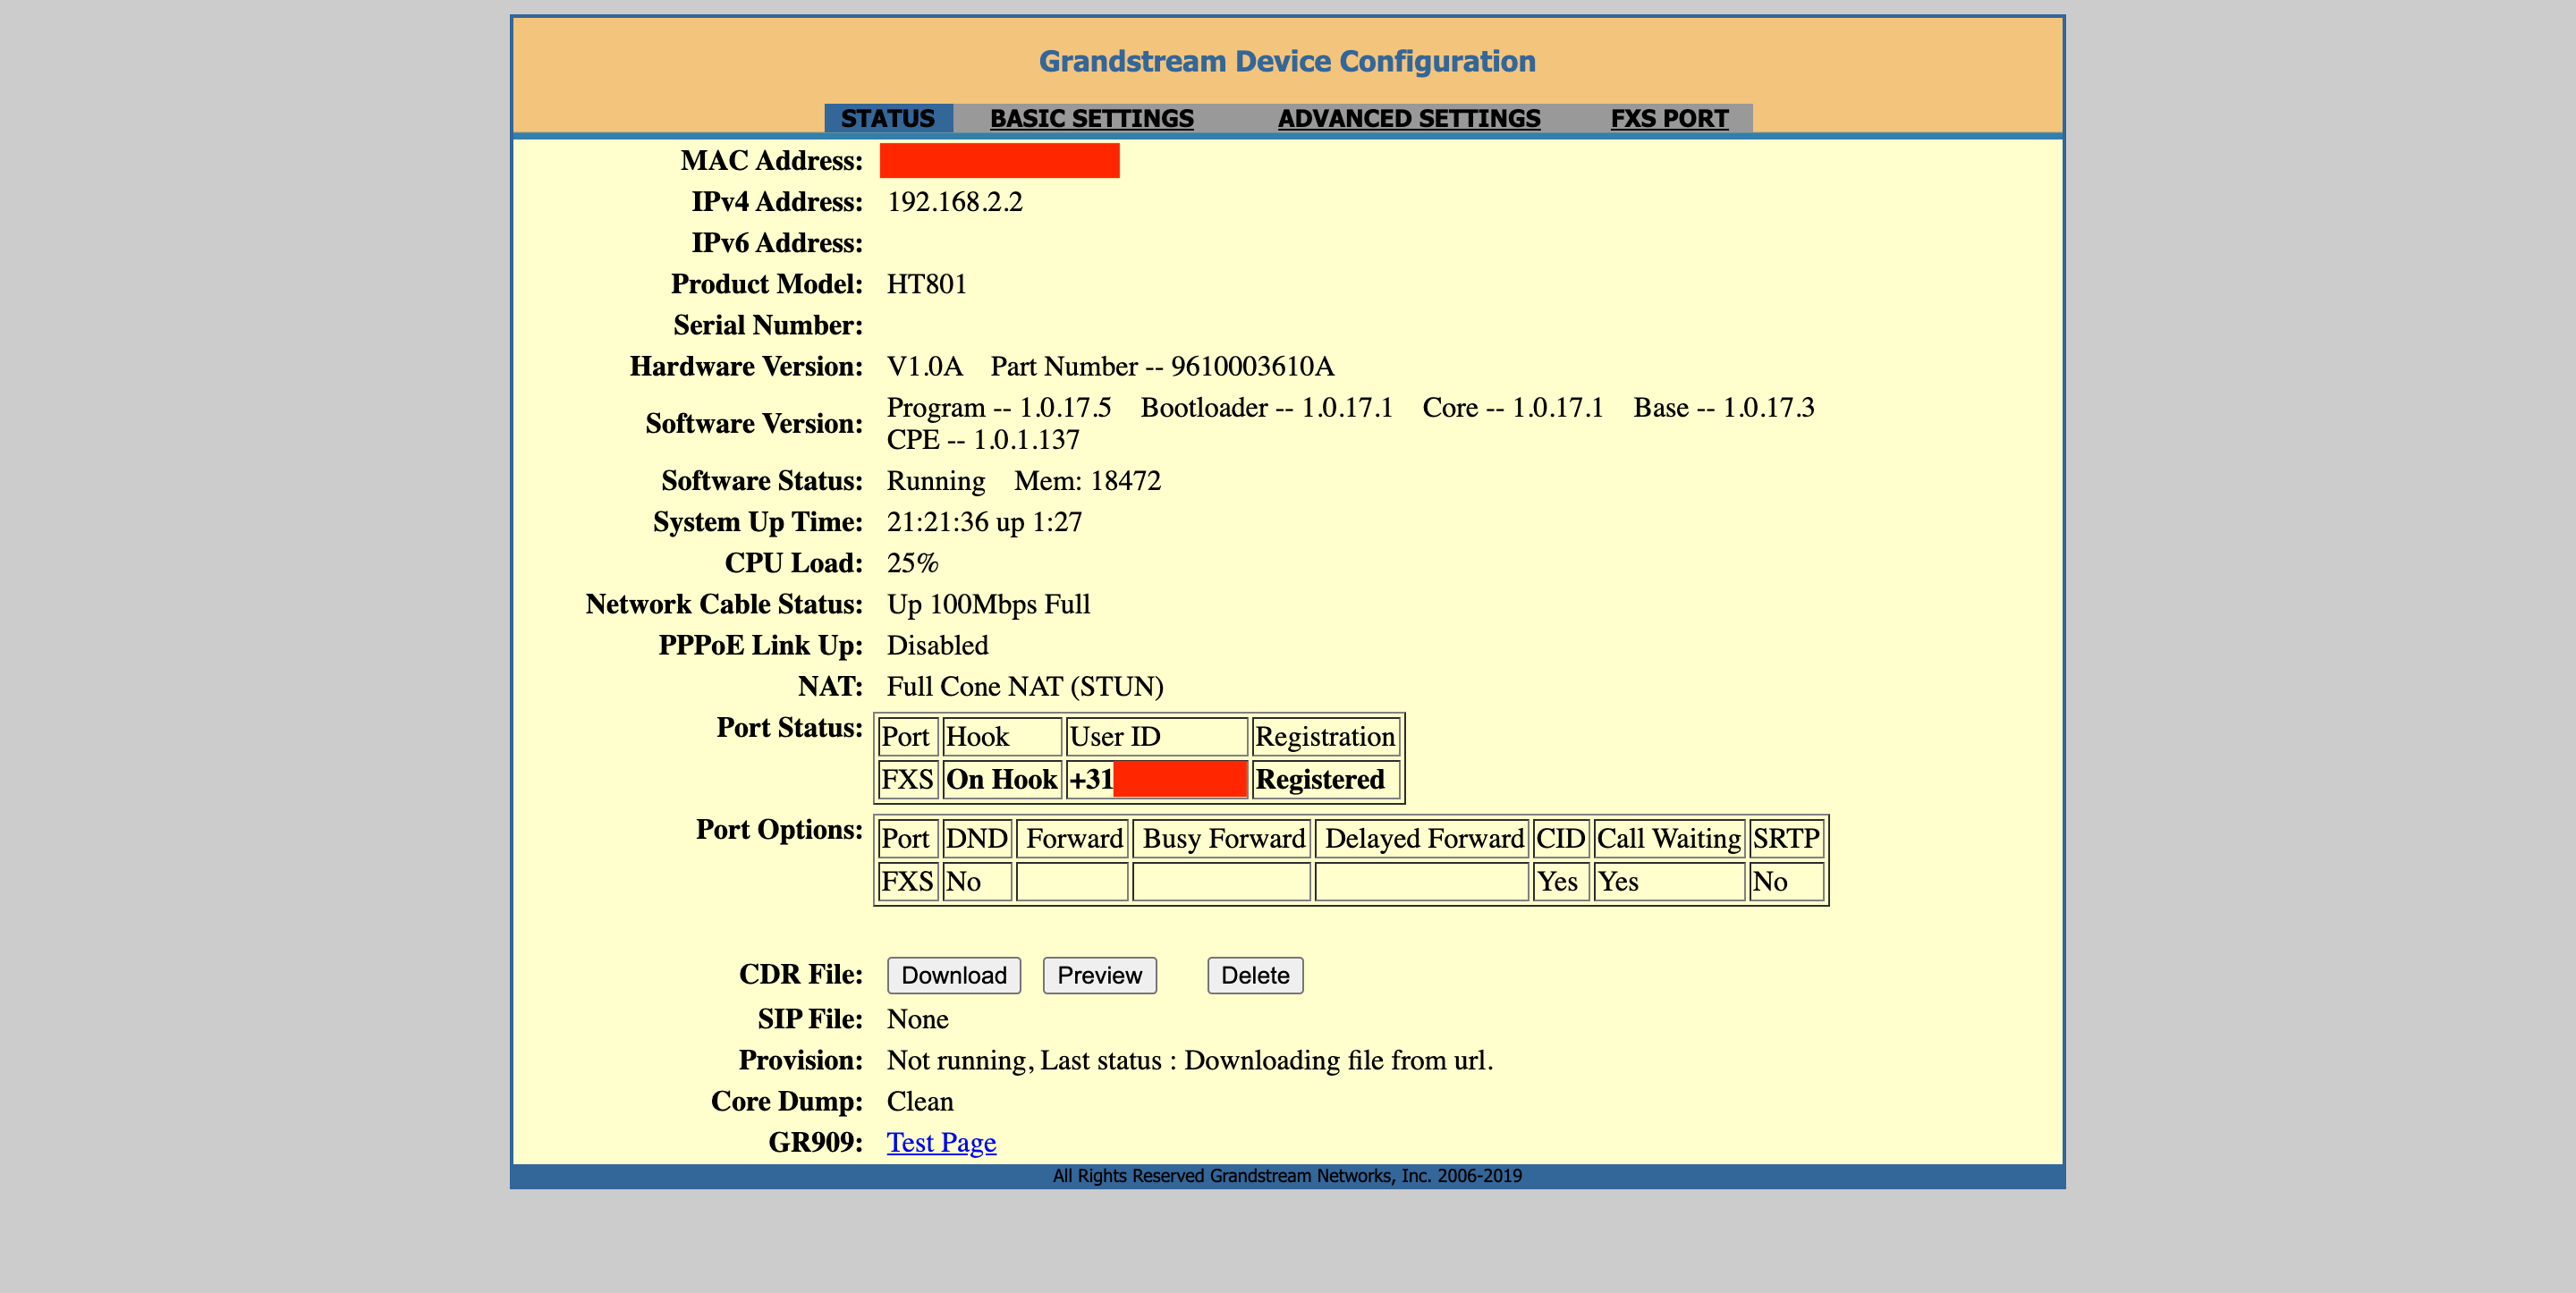Click the User ID cell starting +31

click(x=1156, y=779)
